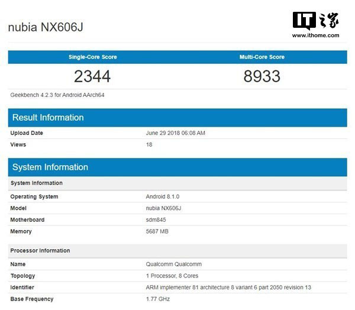Collapse the Result Information section header
The width and height of the screenshot is (355, 310).
(x=48, y=118)
